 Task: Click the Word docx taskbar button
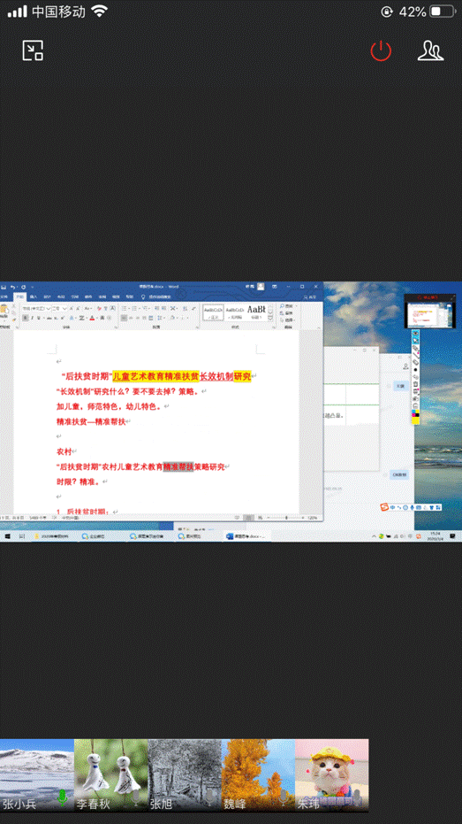[246, 536]
